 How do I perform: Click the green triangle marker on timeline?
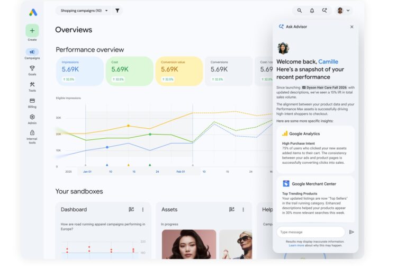point(150,165)
